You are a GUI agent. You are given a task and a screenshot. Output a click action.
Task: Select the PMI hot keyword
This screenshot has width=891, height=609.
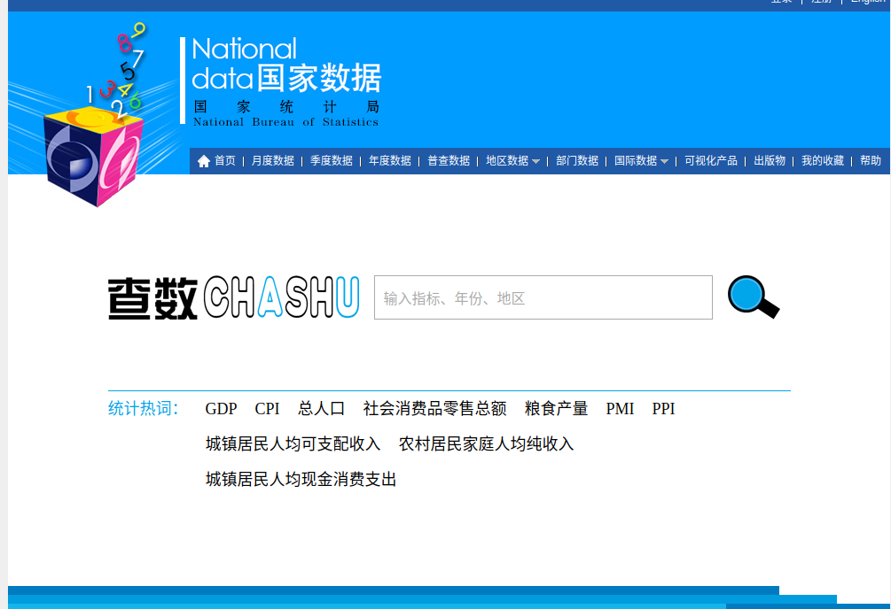(x=620, y=409)
